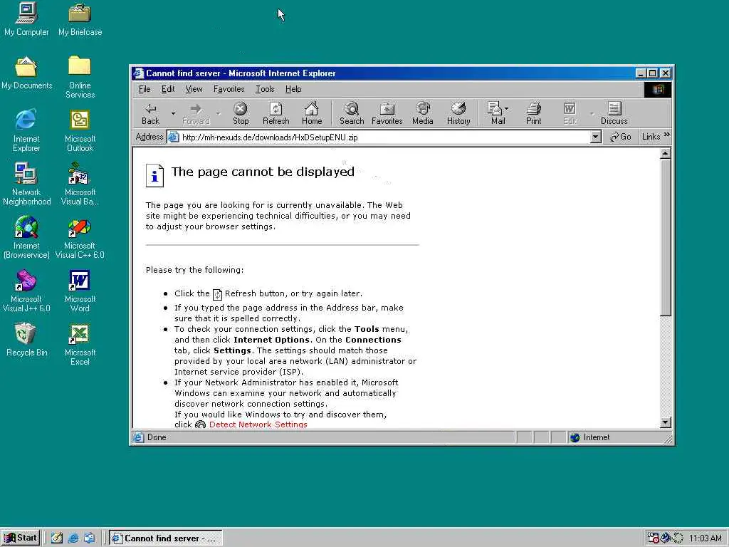The width and height of the screenshot is (729, 547).
Task: Select the My Briefcase desktop icon
Action: coord(80,19)
